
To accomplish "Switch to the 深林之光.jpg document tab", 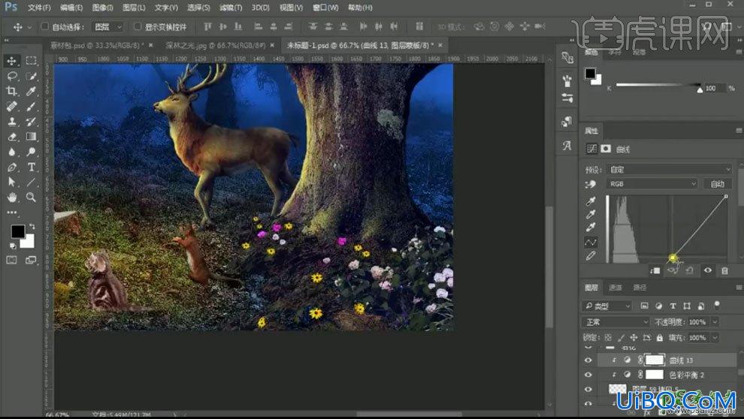I will (x=216, y=46).
